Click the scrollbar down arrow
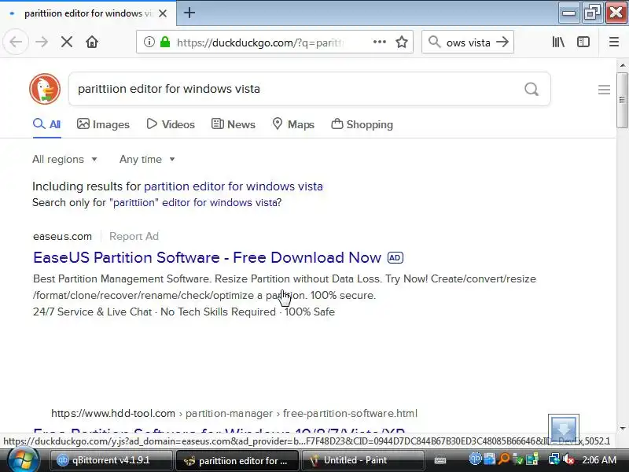 (623, 428)
